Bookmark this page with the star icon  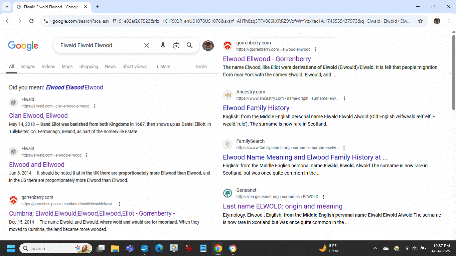[x=420, y=21]
